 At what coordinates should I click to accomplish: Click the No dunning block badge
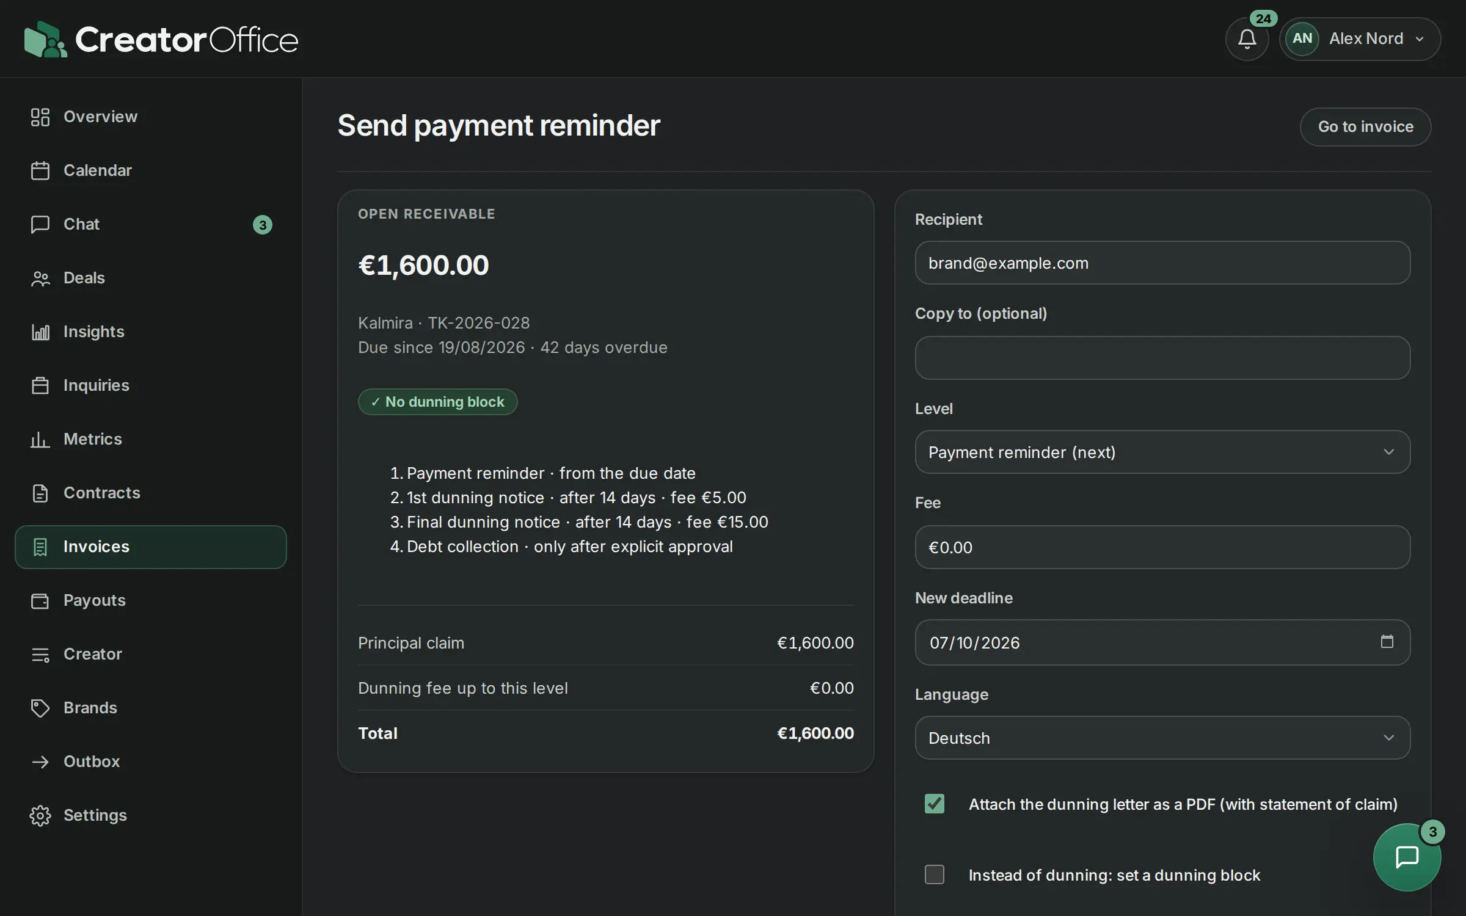[437, 402]
